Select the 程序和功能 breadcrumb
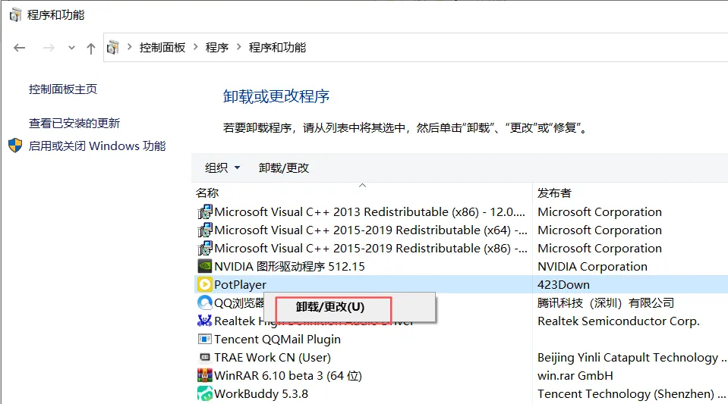Viewport: 728px width, 404px height. tap(277, 47)
